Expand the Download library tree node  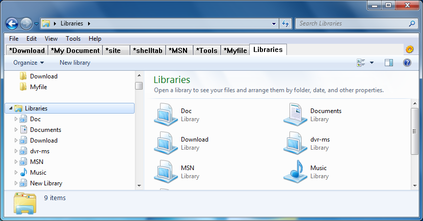tap(16, 141)
